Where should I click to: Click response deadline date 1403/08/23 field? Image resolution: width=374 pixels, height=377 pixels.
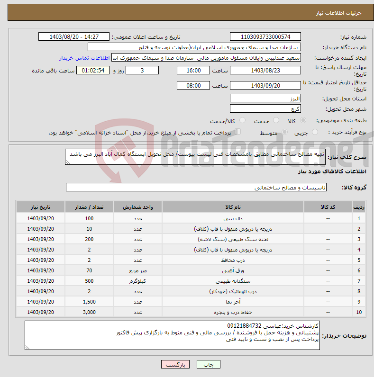click(x=265, y=70)
